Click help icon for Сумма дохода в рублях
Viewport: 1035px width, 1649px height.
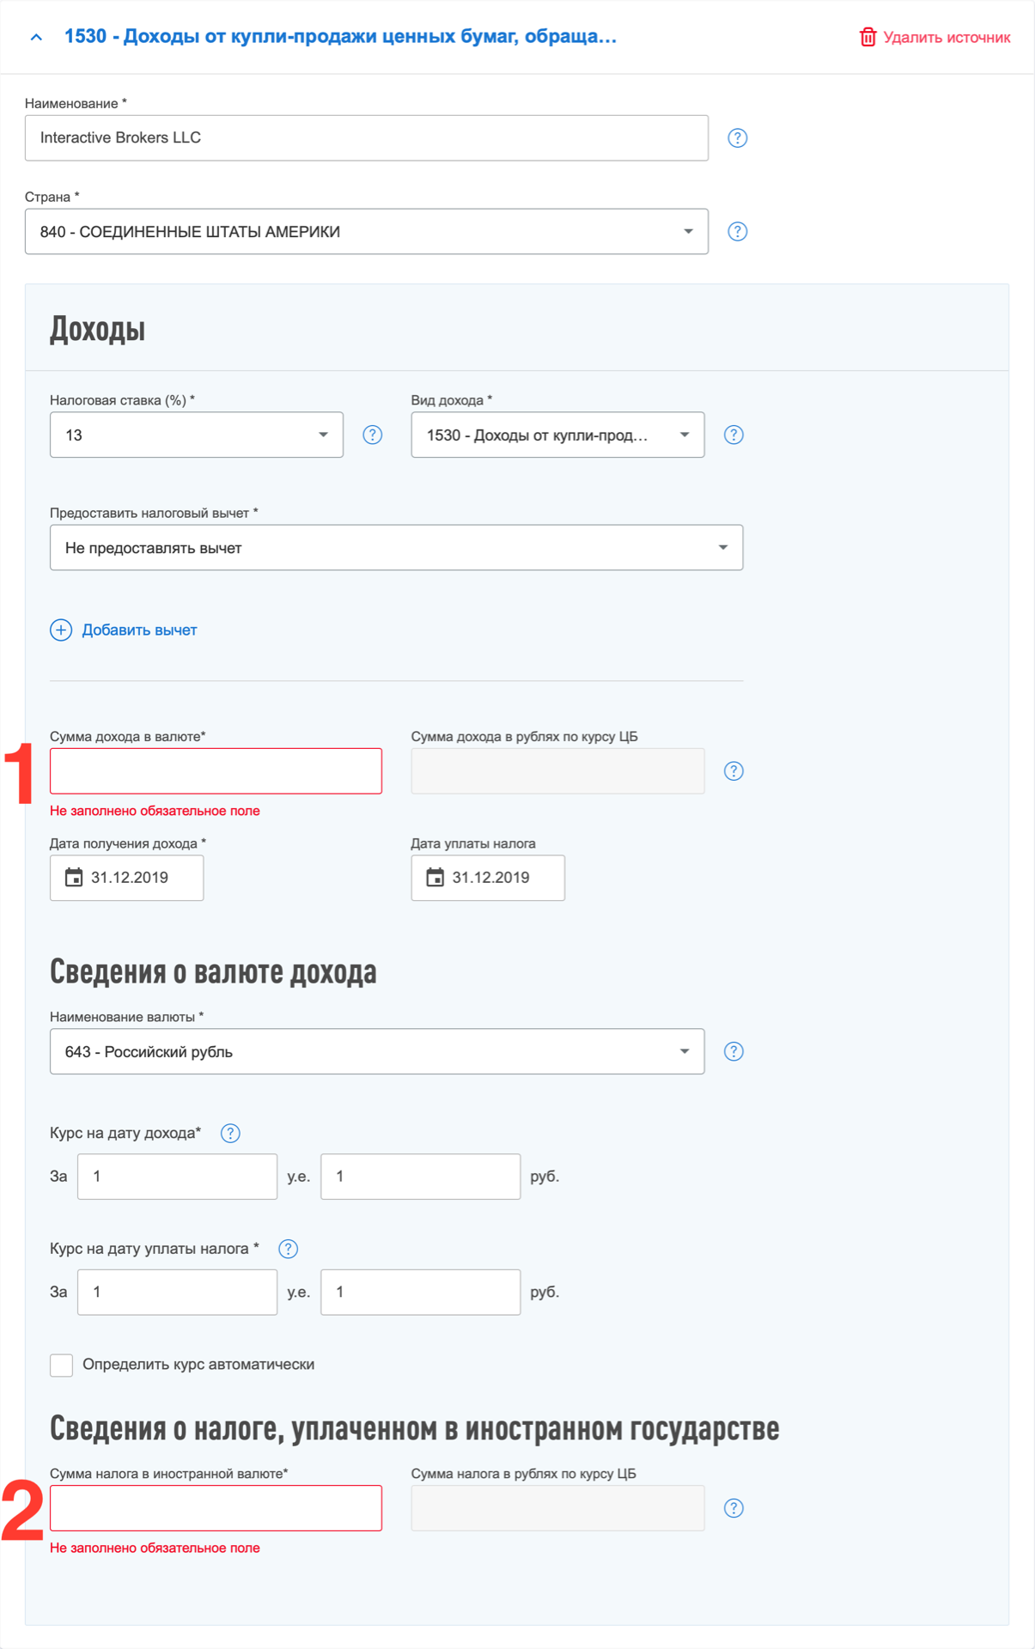click(x=733, y=771)
